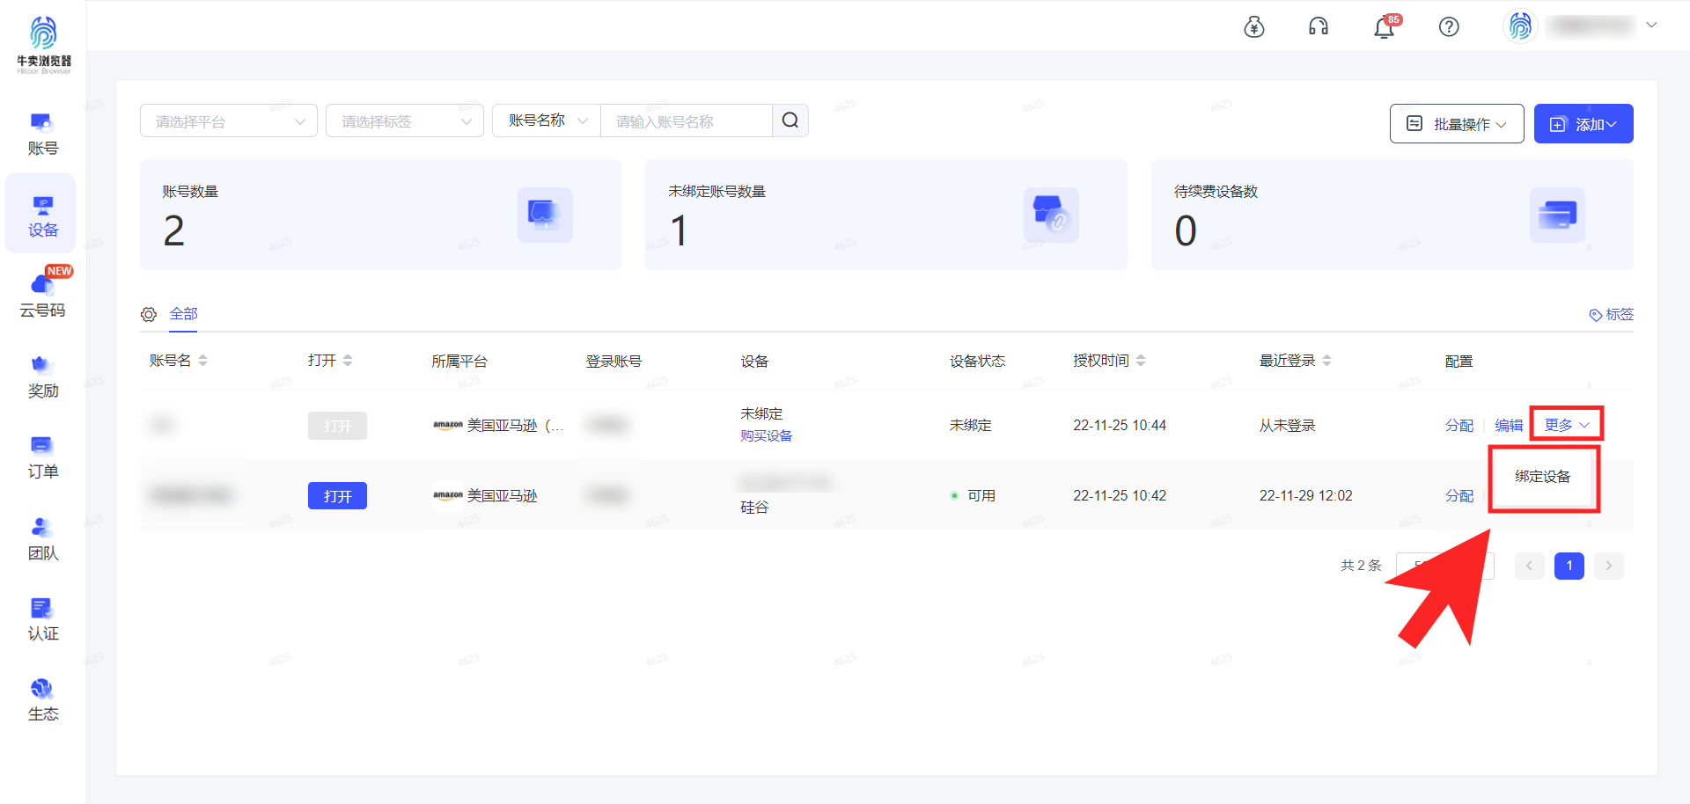Expand the 更多 menu in first row
The image size is (1690, 804).
(1566, 425)
